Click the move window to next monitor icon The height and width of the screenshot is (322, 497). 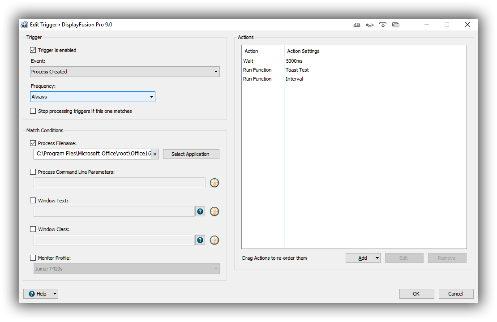click(x=370, y=25)
